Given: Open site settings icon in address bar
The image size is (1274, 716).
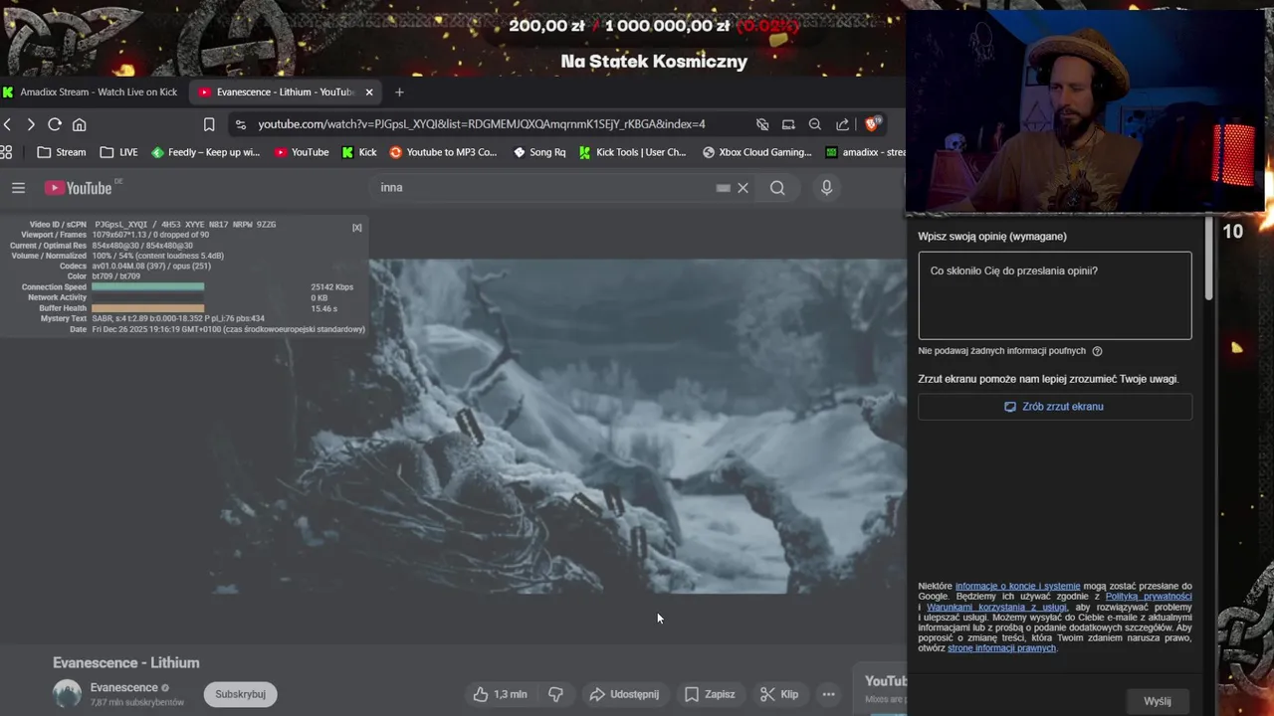Looking at the screenshot, I should coord(240,124).
